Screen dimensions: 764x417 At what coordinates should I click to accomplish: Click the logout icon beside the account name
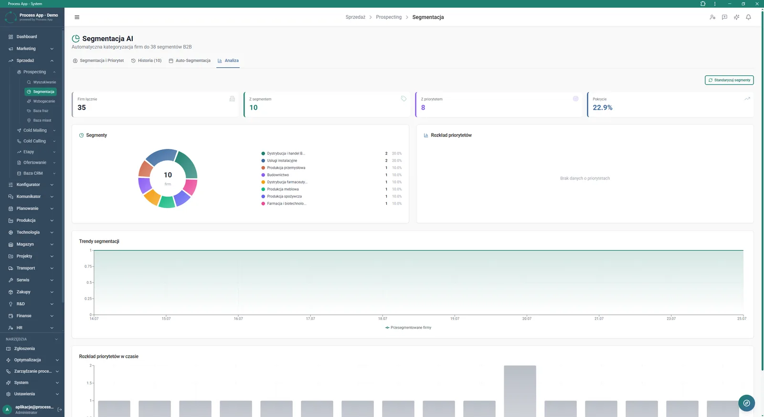60,409
